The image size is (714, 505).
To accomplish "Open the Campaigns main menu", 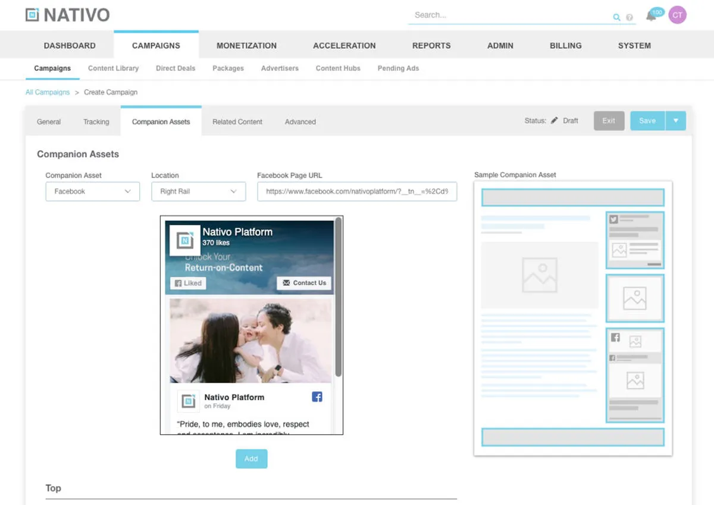I will (x=156, y=45).
